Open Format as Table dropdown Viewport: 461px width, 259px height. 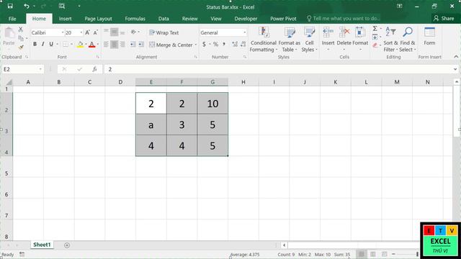click(290, 40)
